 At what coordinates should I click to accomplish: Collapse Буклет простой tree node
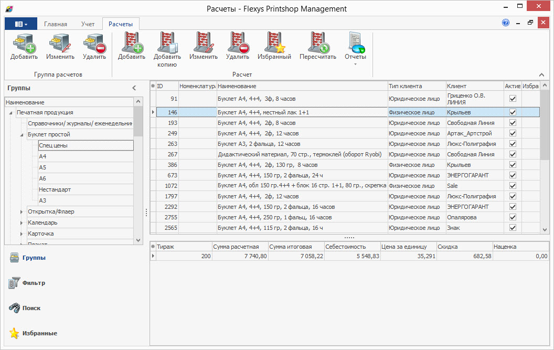pos(22,135)
